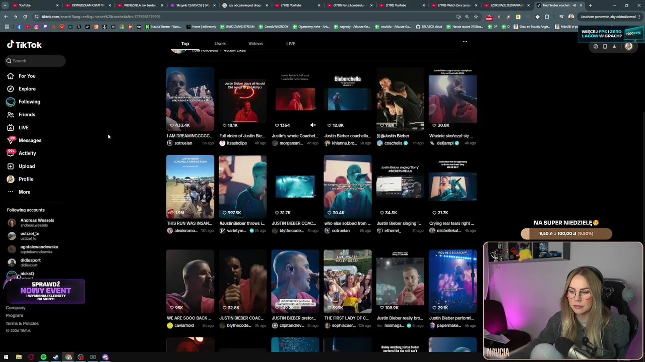The height and width of the screenshot is (362, 645).
Task: Focus the TikTok Search field
Action: coord(35,61)
